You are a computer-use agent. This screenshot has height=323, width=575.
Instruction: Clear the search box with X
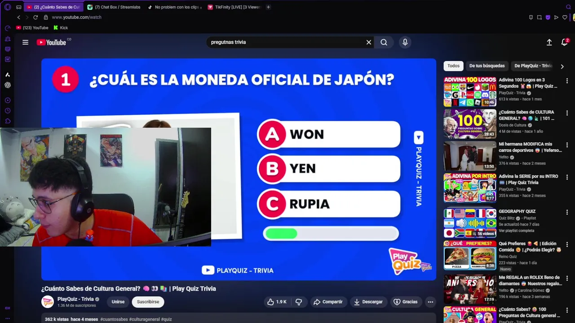(x=369, y=42)
